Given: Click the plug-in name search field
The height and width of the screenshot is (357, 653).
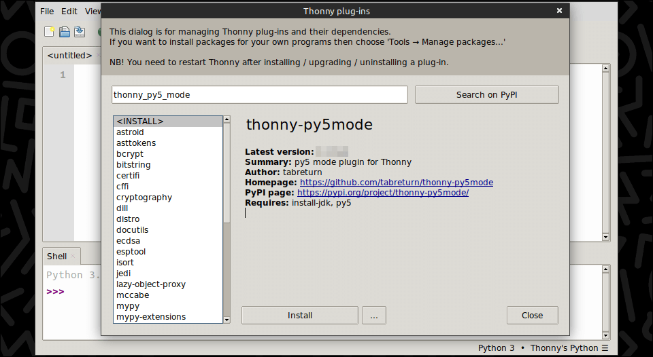Looking at the screenshot, I should [x=259, y=95].
